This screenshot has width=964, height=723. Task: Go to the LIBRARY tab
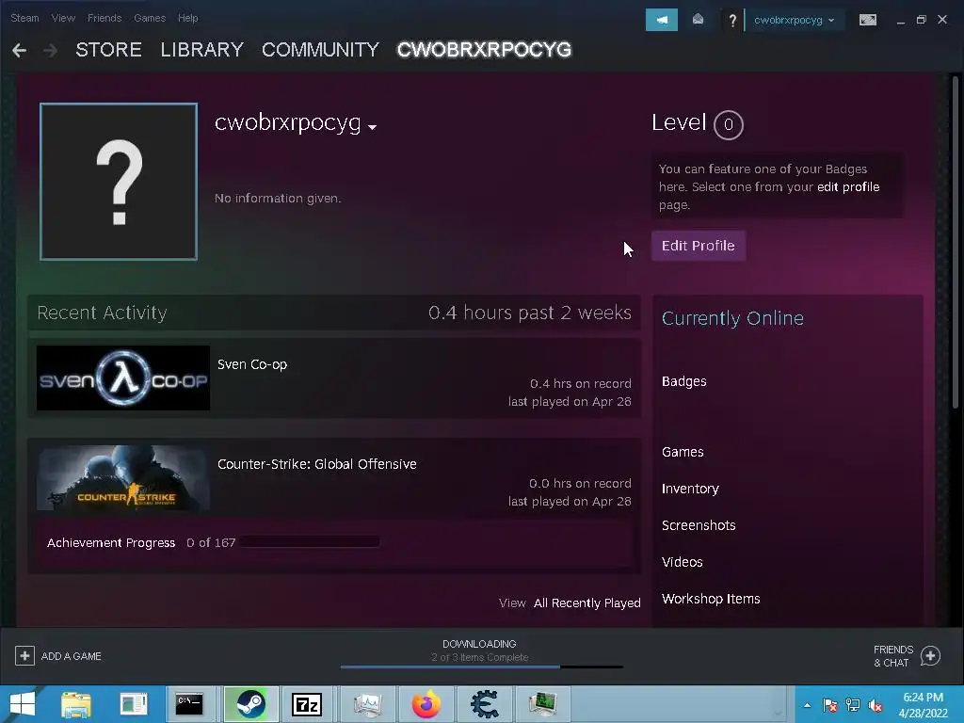point(201,50)
